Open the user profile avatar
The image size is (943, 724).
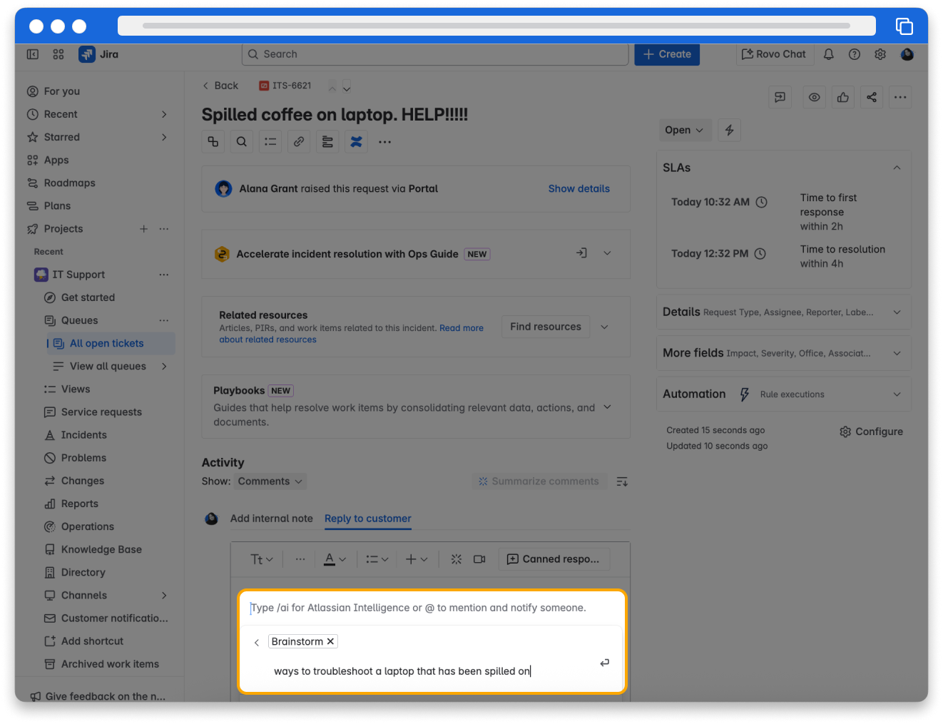[907, 54]
